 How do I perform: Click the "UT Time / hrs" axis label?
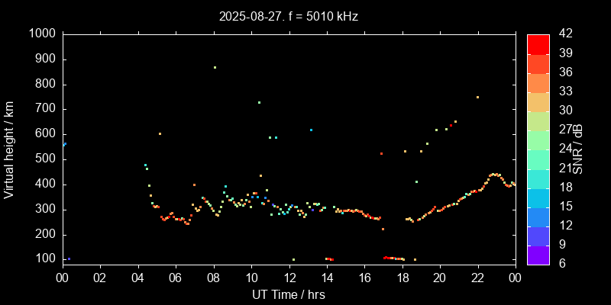point(289,294)
